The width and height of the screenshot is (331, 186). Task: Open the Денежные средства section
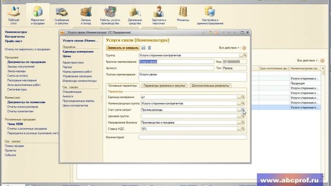[134, 16]
